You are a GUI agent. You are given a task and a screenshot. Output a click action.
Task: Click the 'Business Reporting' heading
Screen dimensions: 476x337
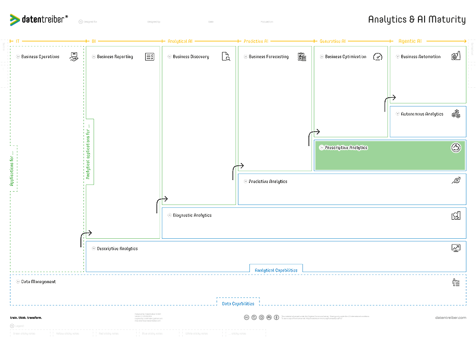tap(115, 57)
